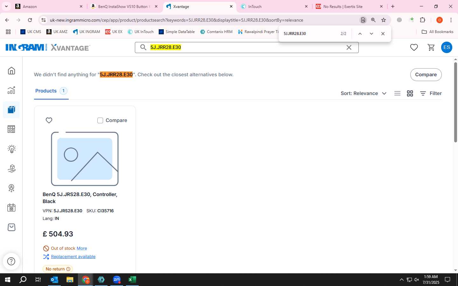Open UK CMS bookmark

(x=31, y=32)
